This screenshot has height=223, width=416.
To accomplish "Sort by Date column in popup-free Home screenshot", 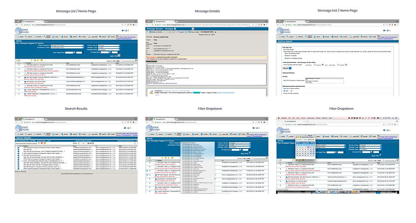I will point(117,63).
